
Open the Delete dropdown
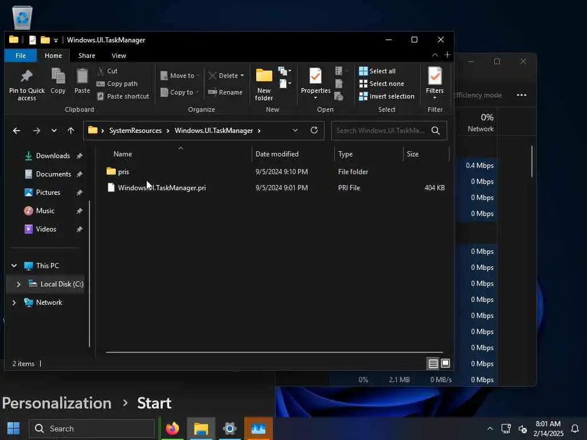226,76
